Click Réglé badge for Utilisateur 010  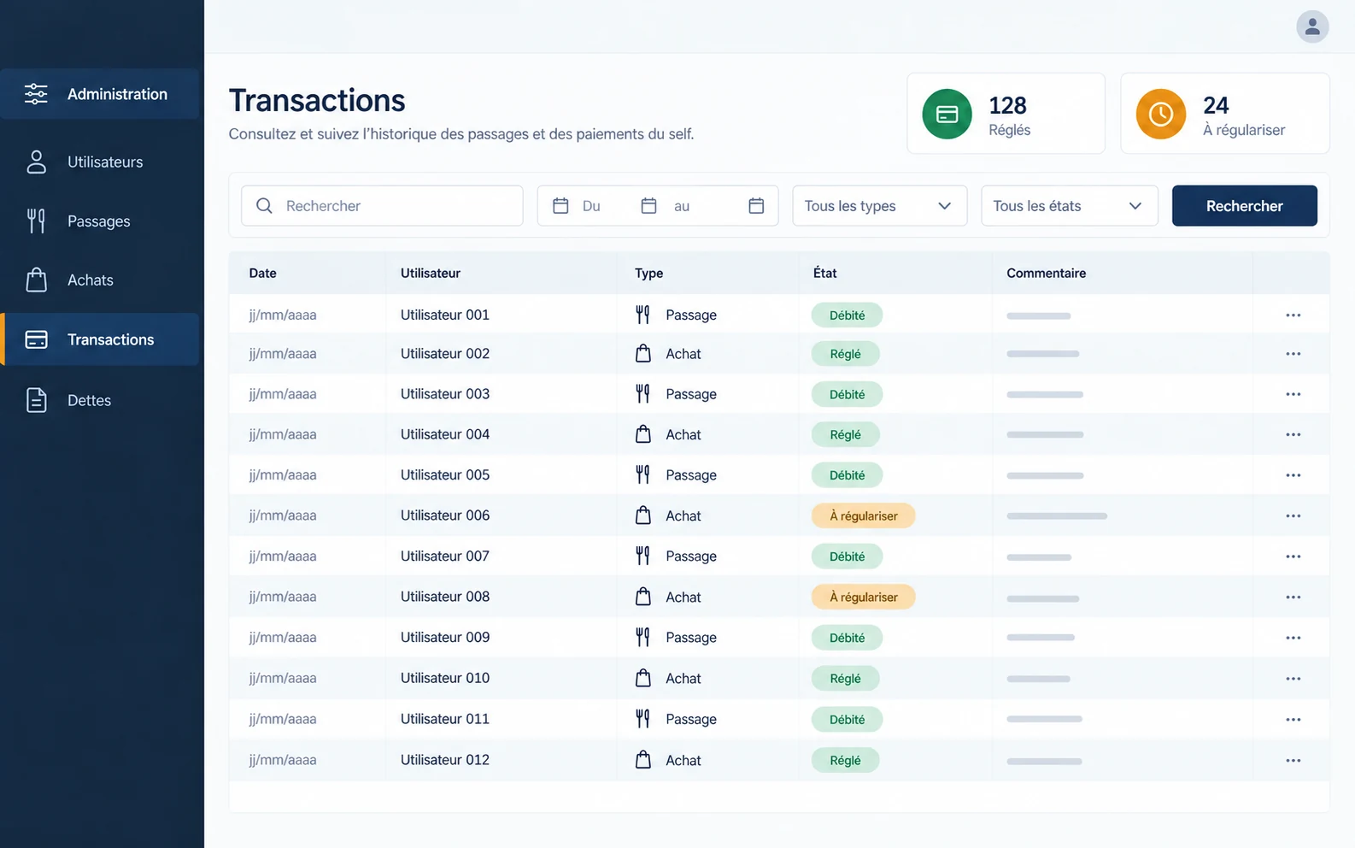[845, 679]
